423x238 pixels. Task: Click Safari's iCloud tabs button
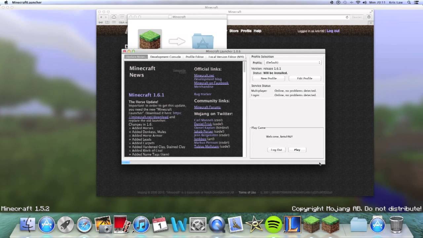[114, 17]
